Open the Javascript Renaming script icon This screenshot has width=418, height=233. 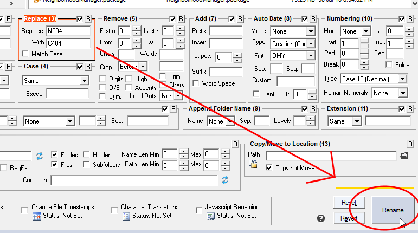click(210, 216)
